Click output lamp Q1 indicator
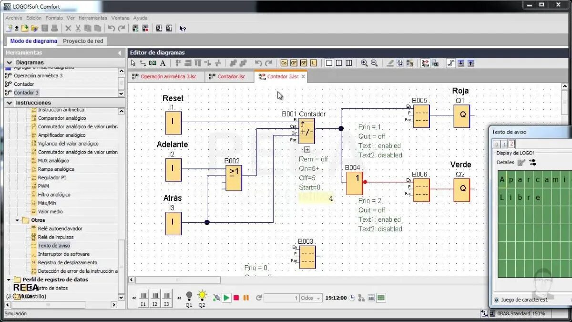572x322 pixels. (x=189, y=299)
